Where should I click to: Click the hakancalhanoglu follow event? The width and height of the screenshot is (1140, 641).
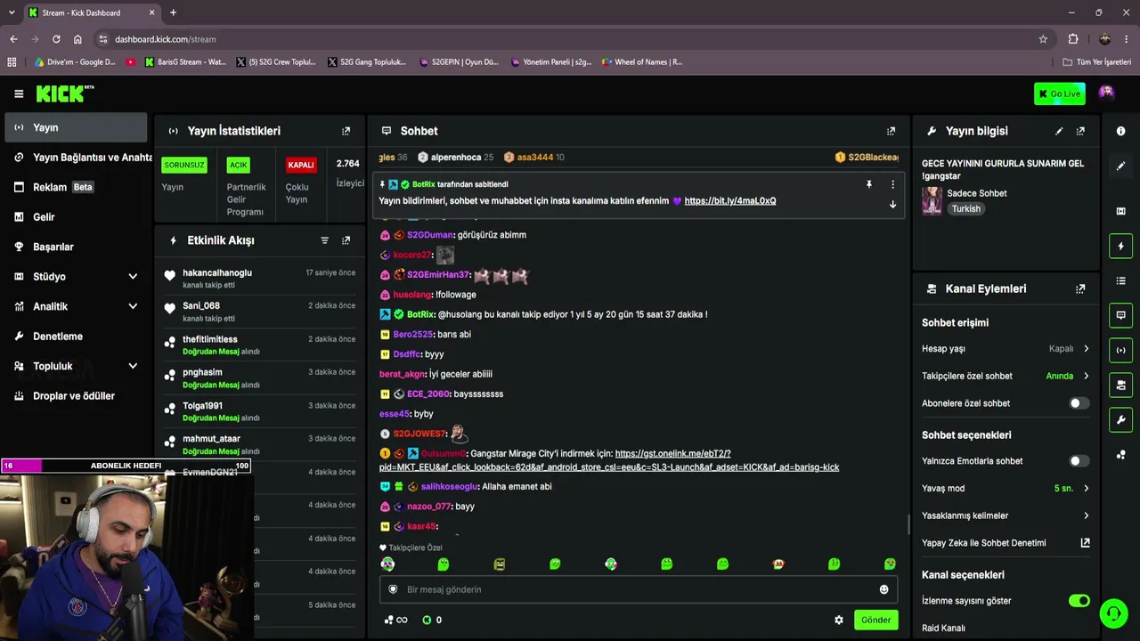point(260,278)
